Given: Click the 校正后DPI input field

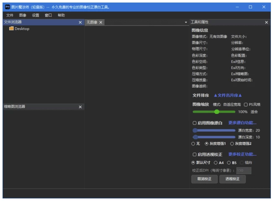Looking at the screenshot, I should 244,170.
